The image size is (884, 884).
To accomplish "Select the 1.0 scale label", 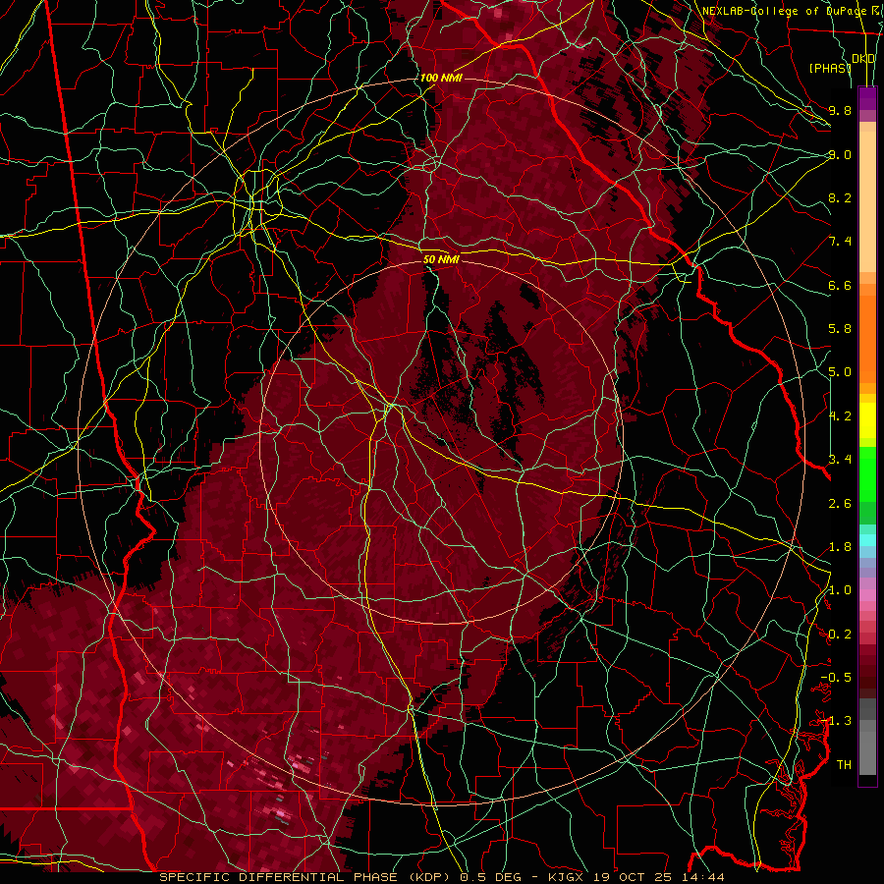I will point(840,590).
